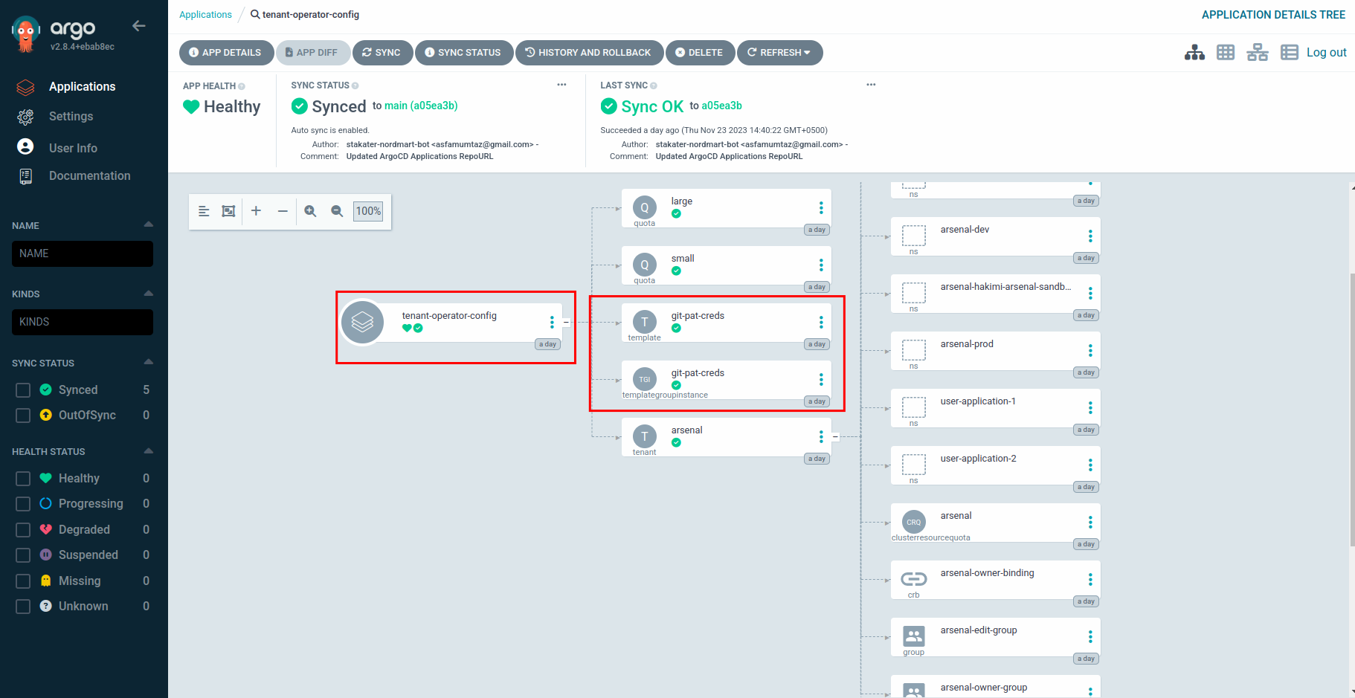
Task: Click the zoom out magnifier icon
Action: click(x=337, y=211)
